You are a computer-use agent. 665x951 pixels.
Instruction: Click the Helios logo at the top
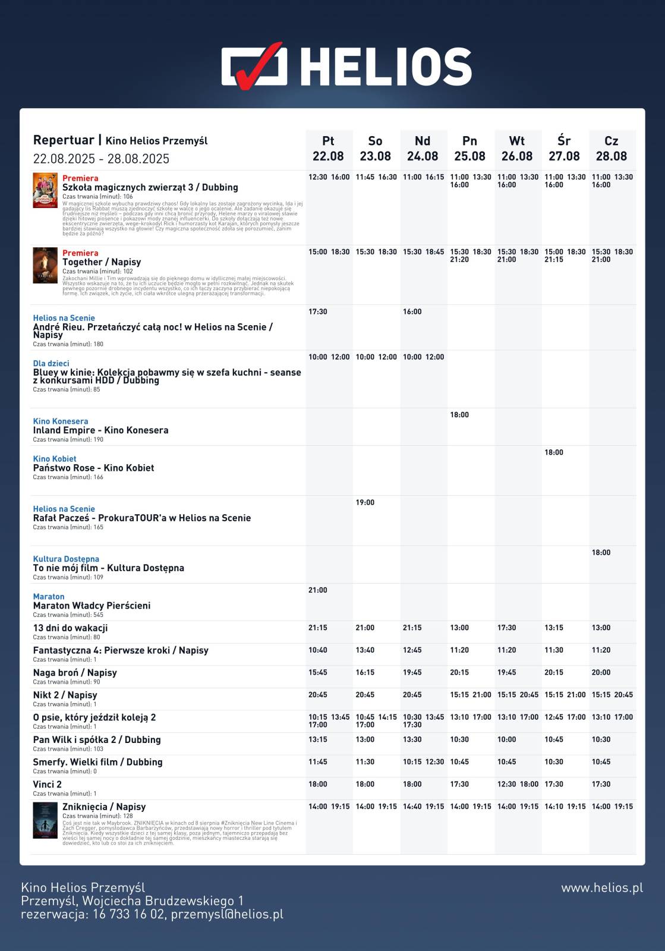(346, 66)
